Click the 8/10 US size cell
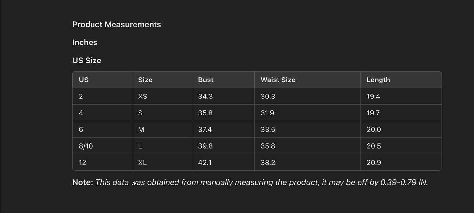The image size is (474, 213). (x=86, y=146)
